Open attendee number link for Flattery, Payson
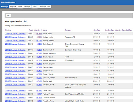Viewport: 134px width, 102px height. tap(39, 94)
